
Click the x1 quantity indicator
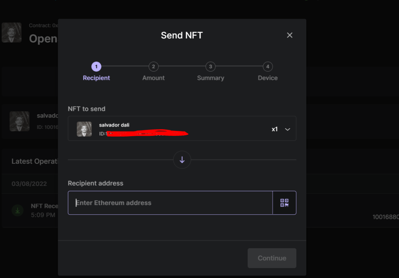pos(275,129)
